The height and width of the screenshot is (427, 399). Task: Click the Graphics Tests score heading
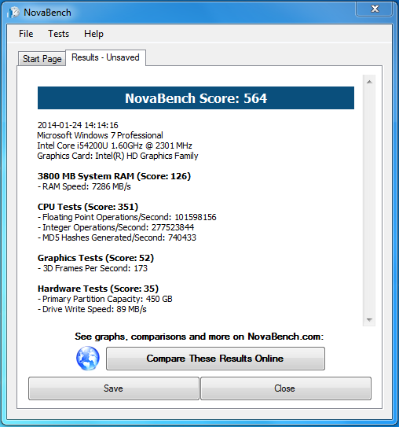(x=96, y=258)
